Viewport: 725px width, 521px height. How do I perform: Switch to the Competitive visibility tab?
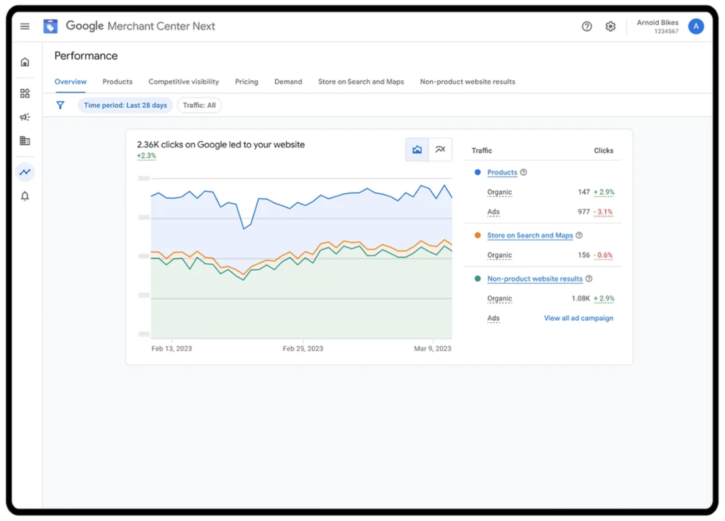pyautogui.click(x=183, y=81)
